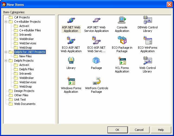Open Other Files category

coord(21,95)
